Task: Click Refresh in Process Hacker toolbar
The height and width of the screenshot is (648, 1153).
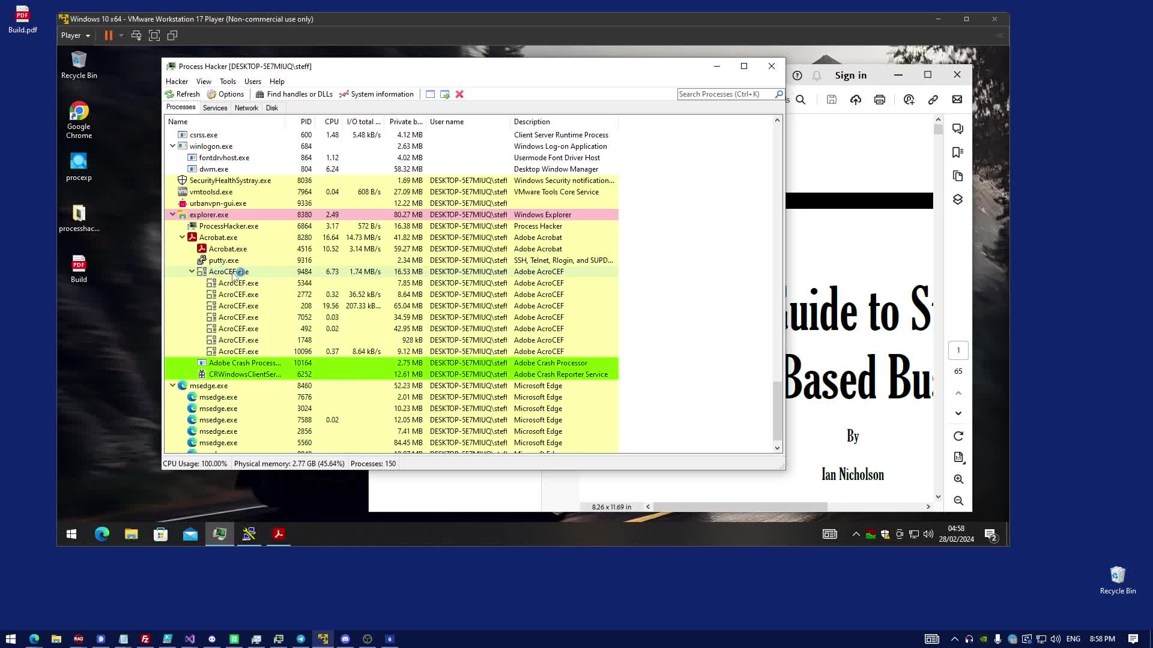Action: [x=183, y=94]
